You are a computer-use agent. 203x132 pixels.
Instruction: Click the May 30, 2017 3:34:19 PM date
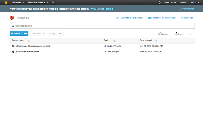[x=151, y=52]
